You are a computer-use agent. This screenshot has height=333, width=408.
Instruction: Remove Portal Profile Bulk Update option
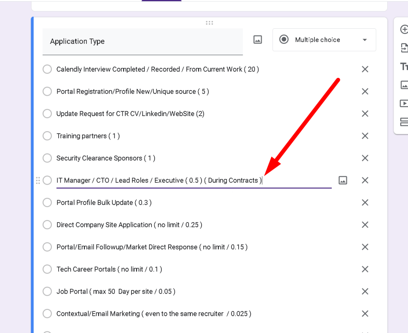coord(365,203)
